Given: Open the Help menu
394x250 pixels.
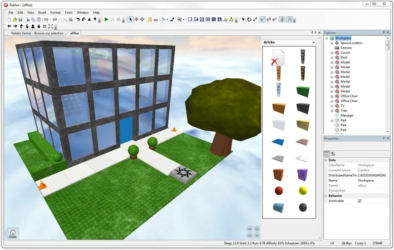Looking at the screenshot, I should tap(96, 12).
